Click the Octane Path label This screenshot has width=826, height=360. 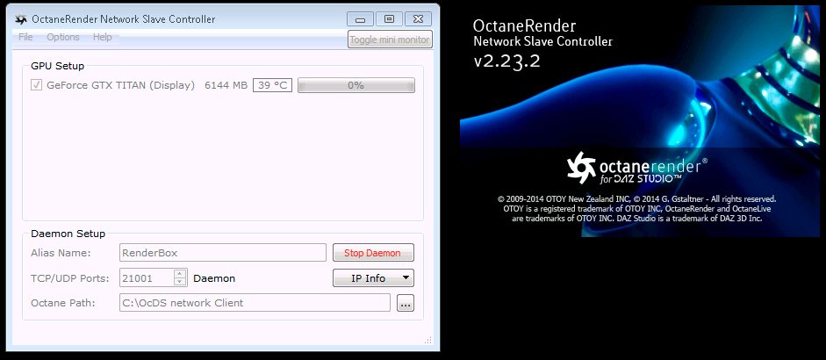(x=62, y=303)
